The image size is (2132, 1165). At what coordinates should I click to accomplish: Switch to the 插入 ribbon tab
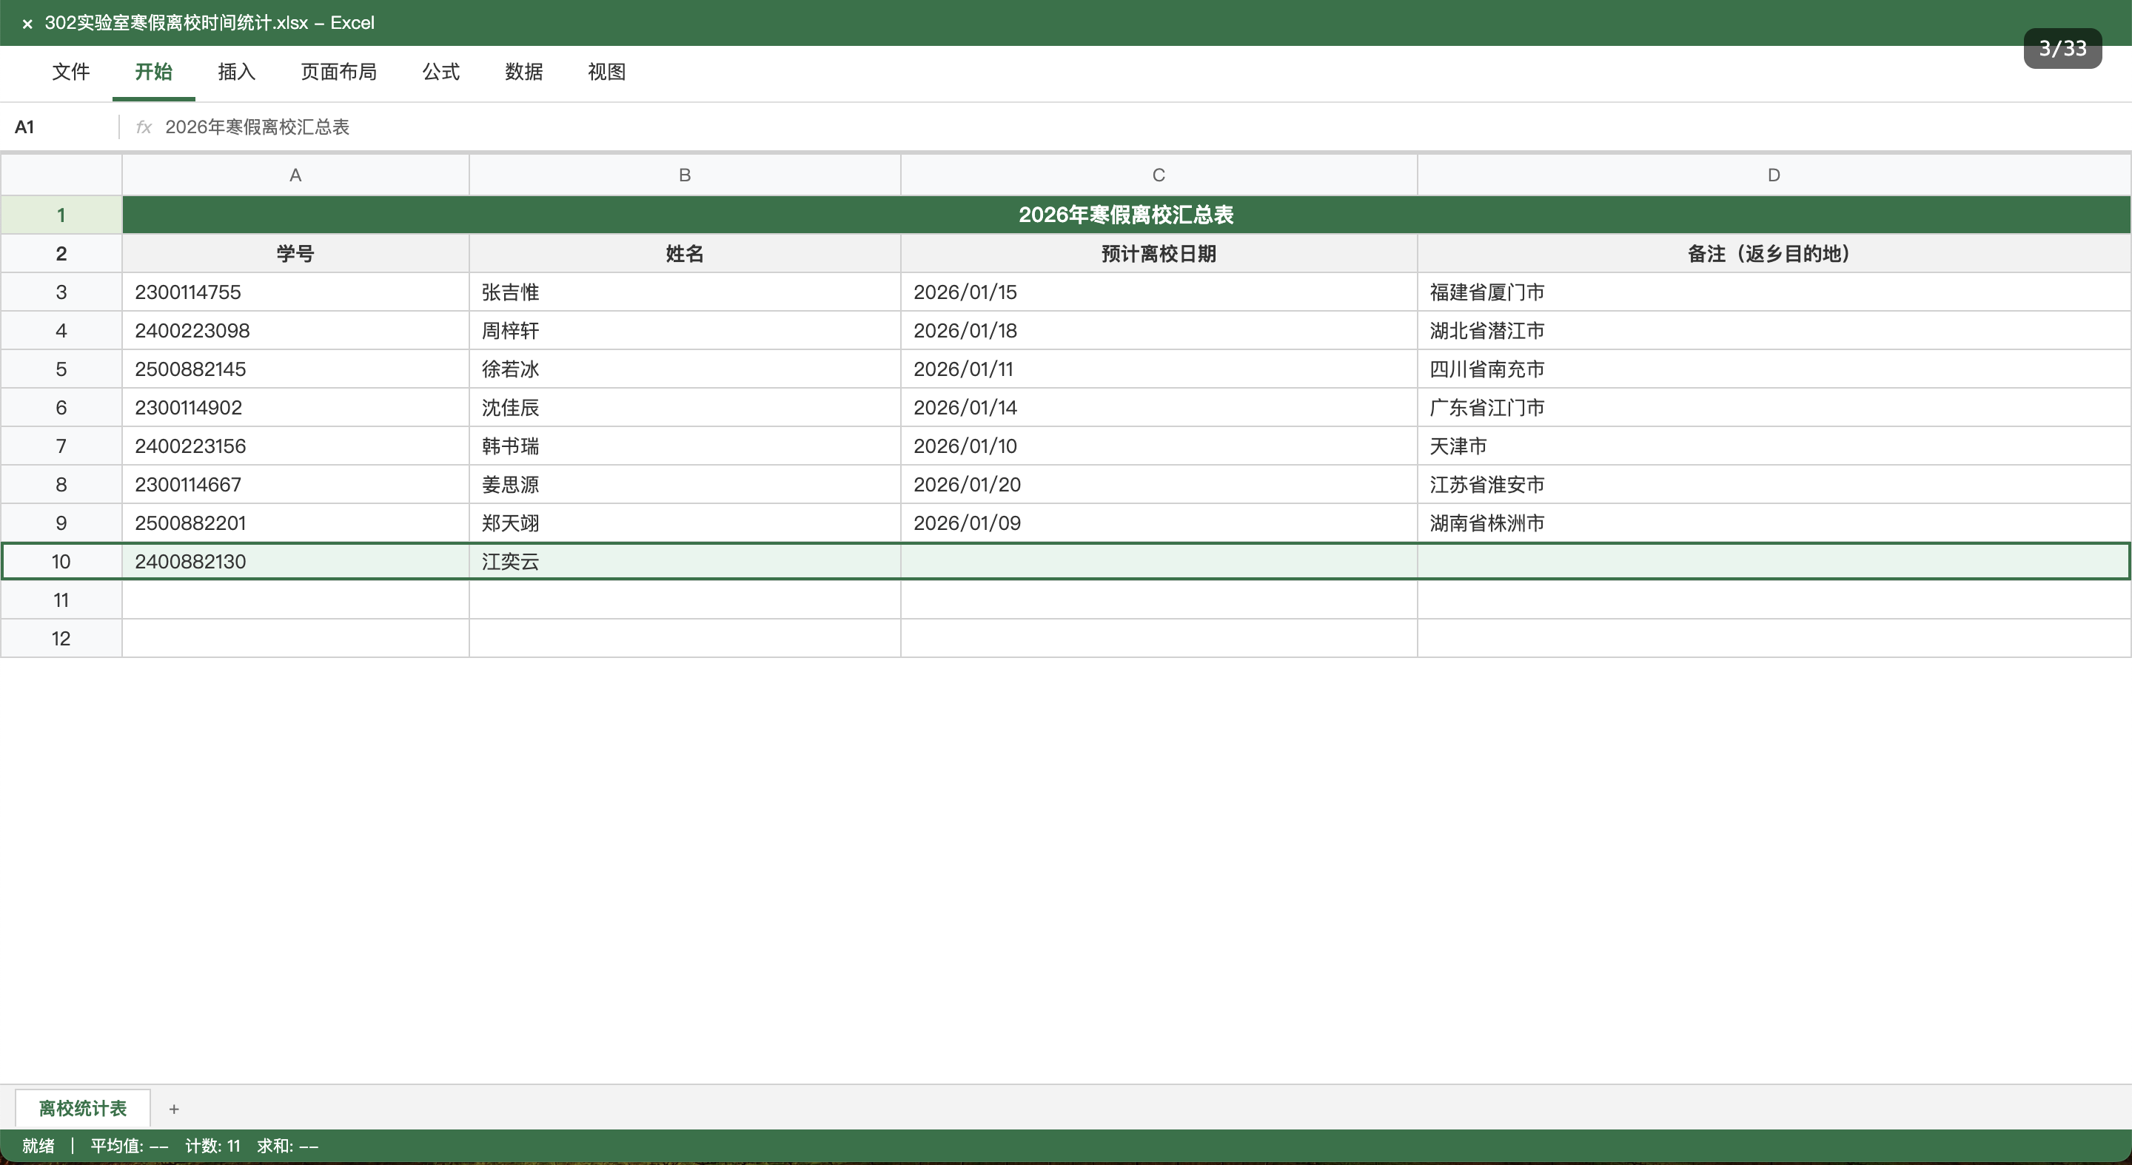[x=236, y=72]
